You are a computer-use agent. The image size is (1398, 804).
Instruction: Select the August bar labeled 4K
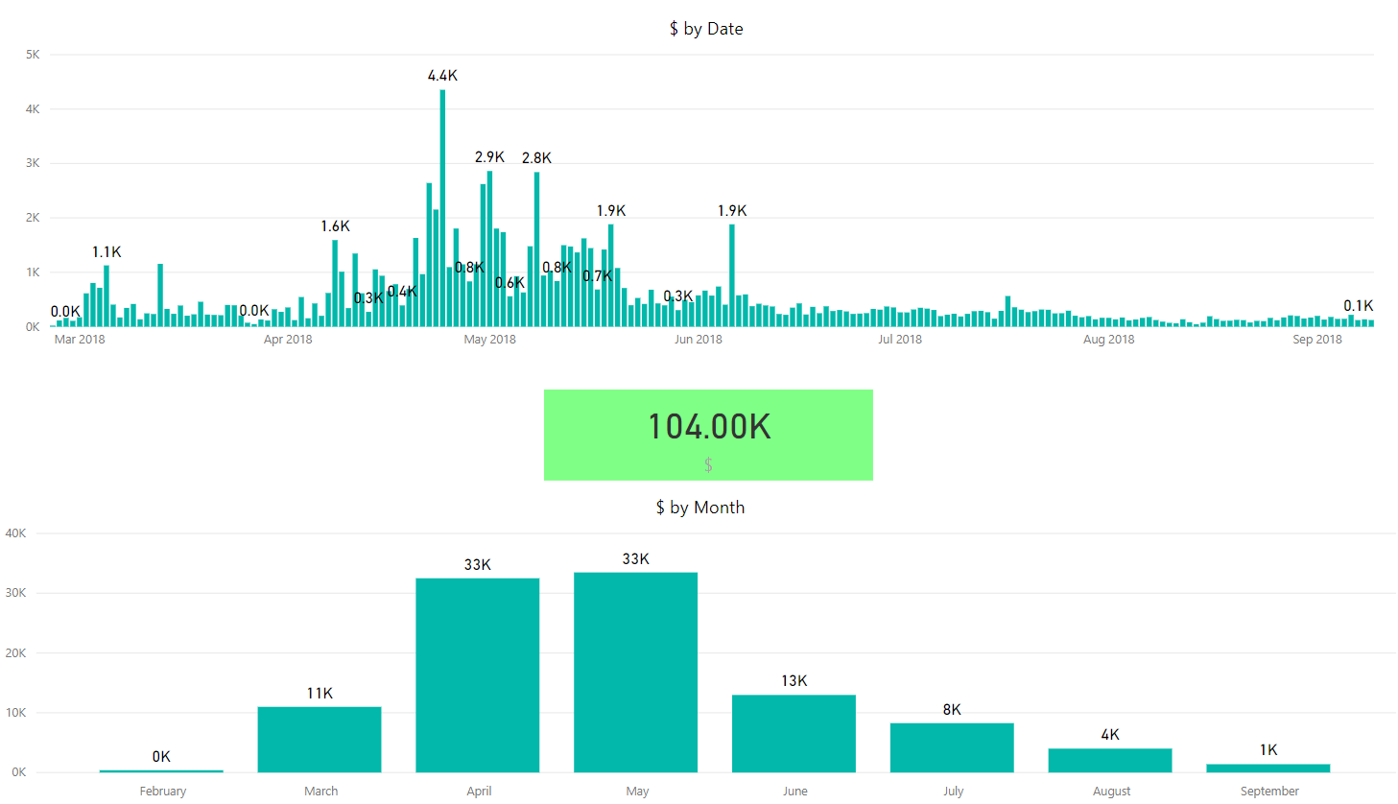pos(1110,760)
